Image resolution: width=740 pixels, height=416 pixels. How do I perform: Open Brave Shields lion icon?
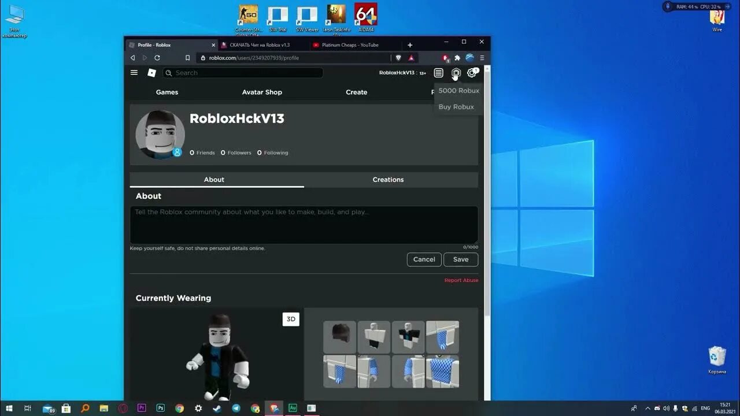pyautogui.click(x=398, y=58)
